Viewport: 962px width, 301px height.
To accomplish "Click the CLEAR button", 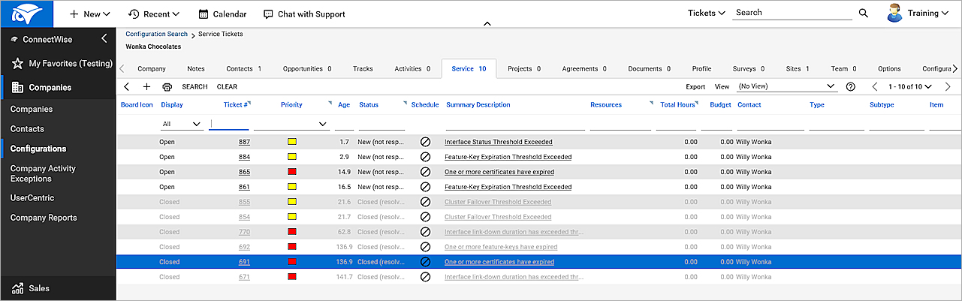I will [x=227, y=87].
